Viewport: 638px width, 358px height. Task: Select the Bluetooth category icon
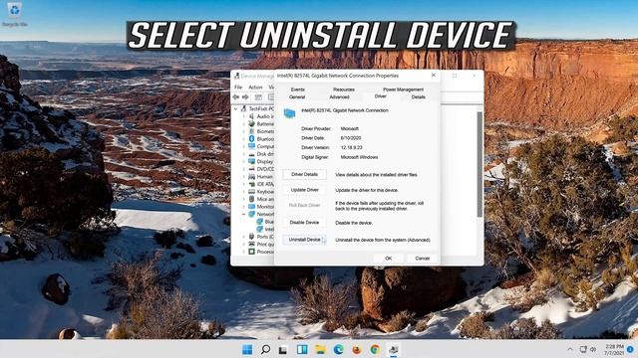(x=252, y=139)
